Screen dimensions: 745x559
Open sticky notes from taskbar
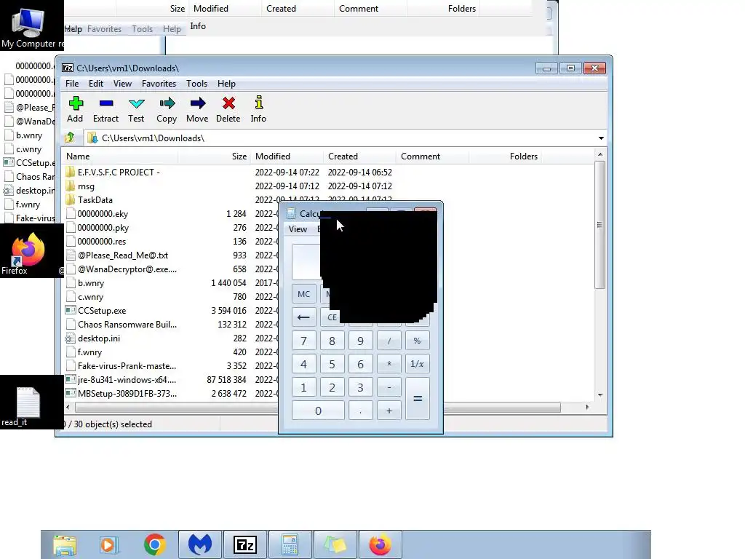pos(335,544)
